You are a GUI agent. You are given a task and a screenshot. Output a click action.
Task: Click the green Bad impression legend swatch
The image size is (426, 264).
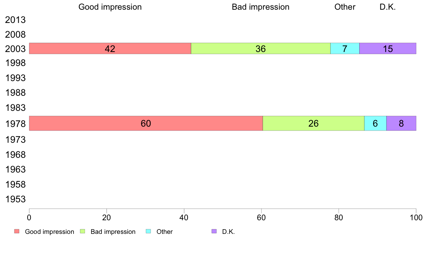point(82,231)
